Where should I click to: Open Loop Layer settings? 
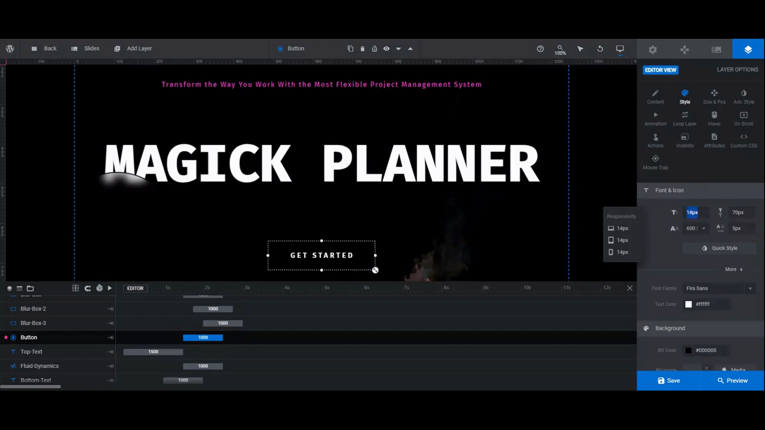click(x=685, y=119)
